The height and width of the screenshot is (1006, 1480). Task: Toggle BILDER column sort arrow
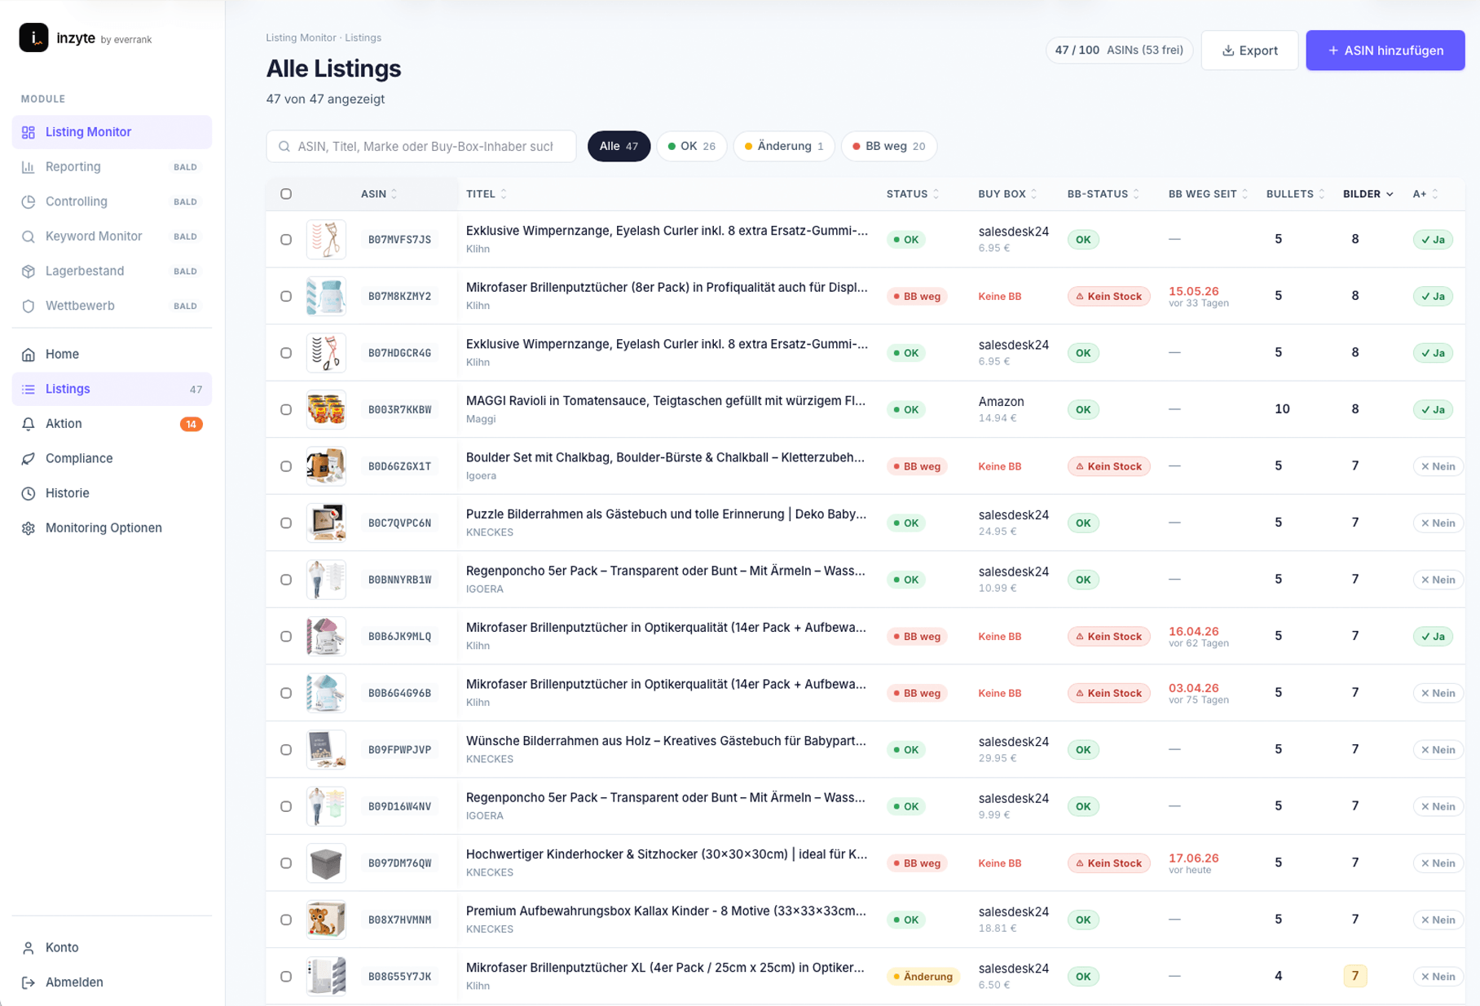[x=1390, y=194]
